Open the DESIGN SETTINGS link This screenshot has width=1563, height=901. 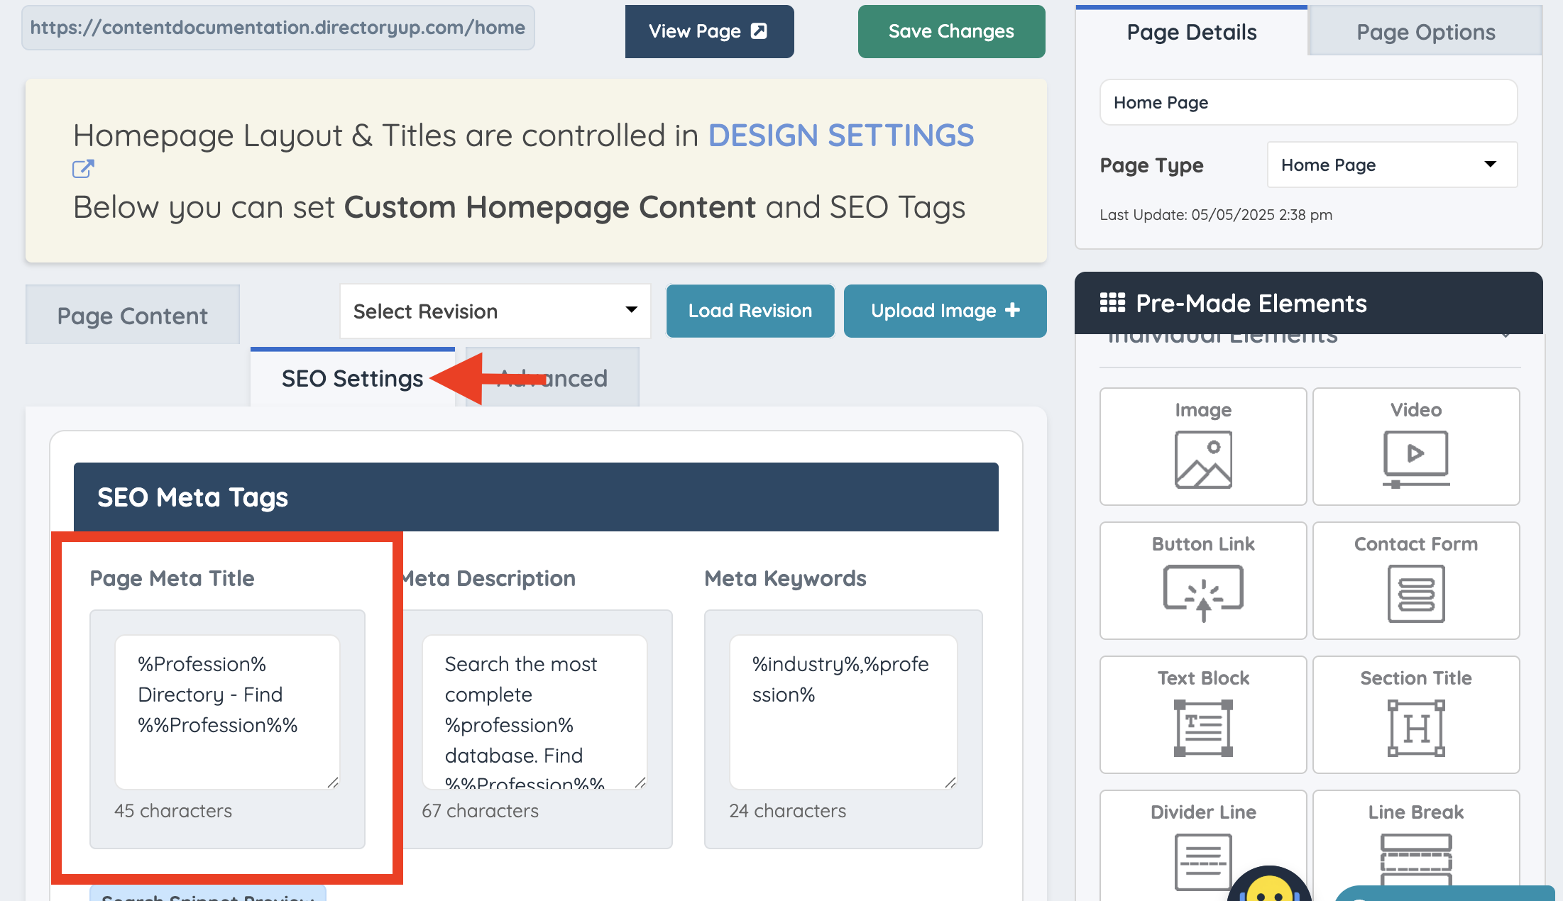841,135
